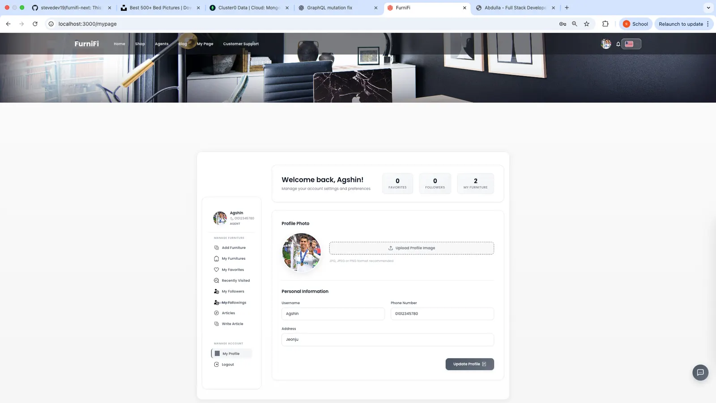
Task: Click the large profile photo thumbnail
Action: (x=302, y=253)
